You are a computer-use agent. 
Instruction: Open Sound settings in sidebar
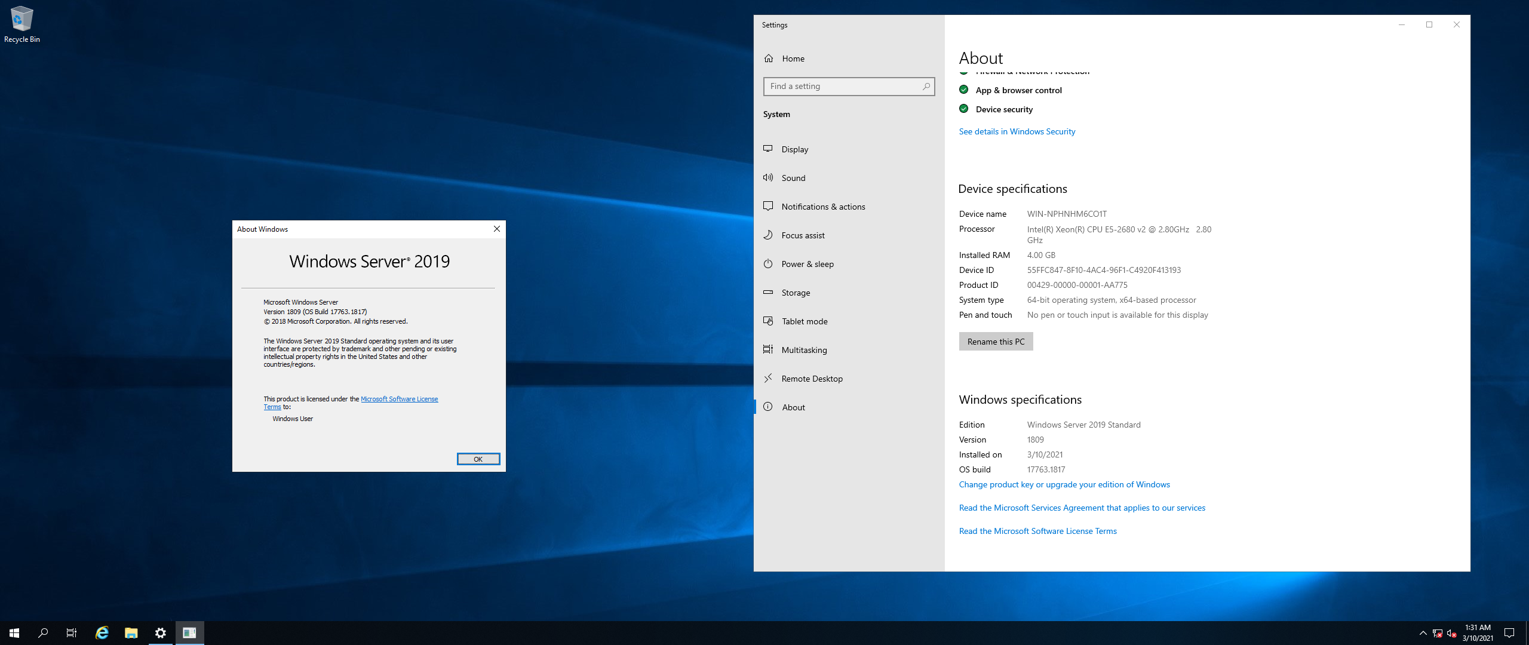click(793, 178)
